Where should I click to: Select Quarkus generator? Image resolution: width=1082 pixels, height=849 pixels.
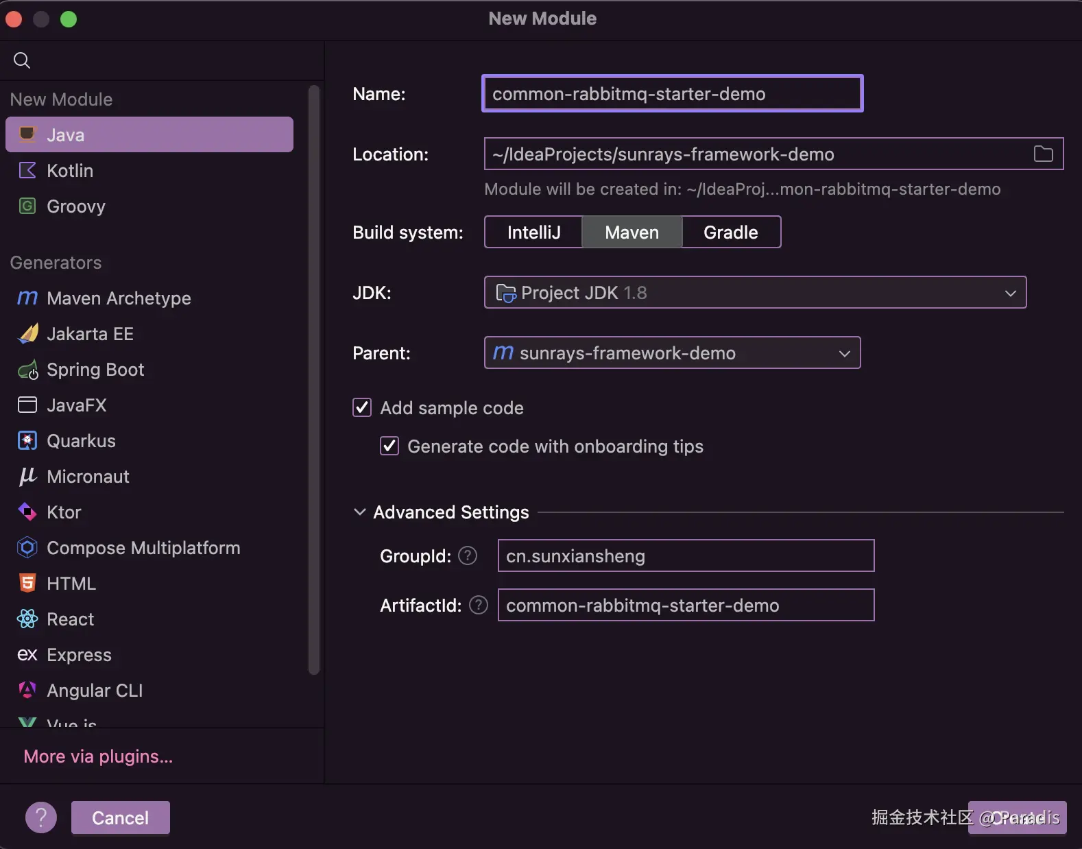[x=149, y=440]
